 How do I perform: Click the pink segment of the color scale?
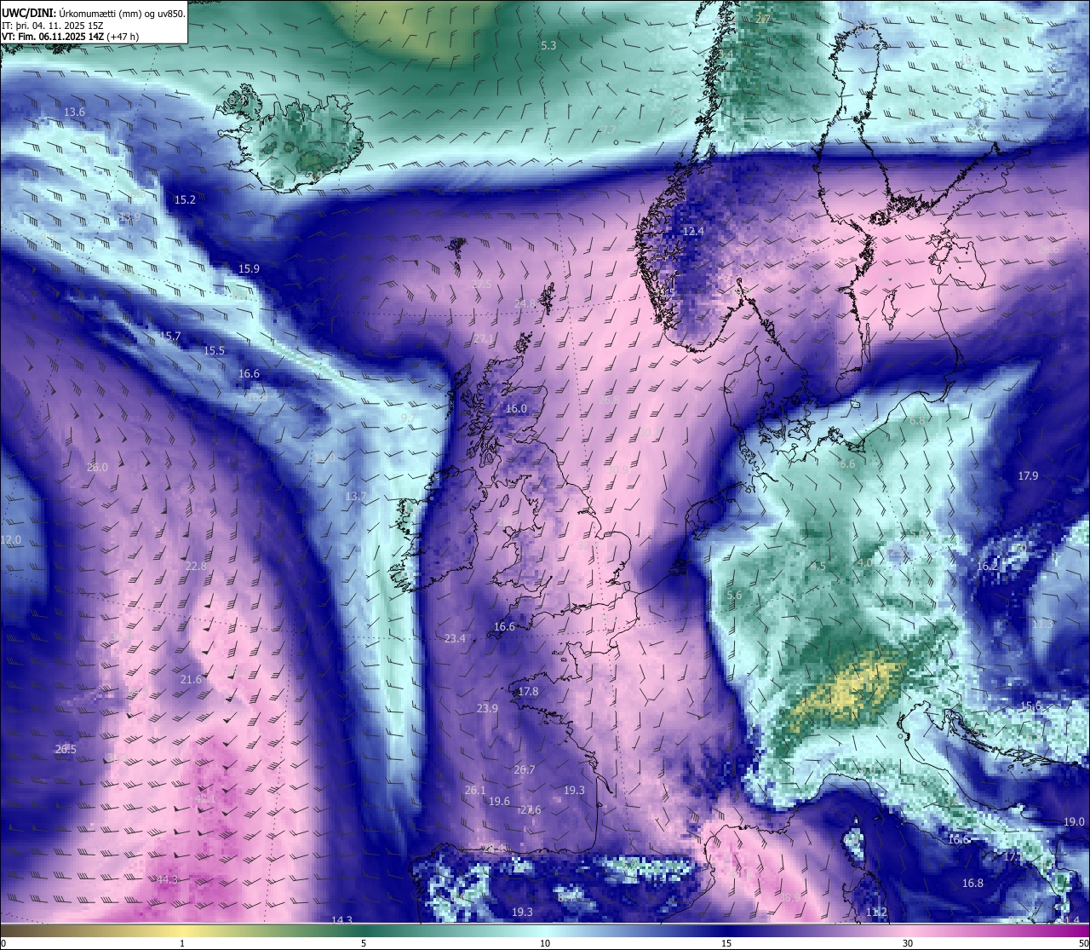(x=909, y=930)
